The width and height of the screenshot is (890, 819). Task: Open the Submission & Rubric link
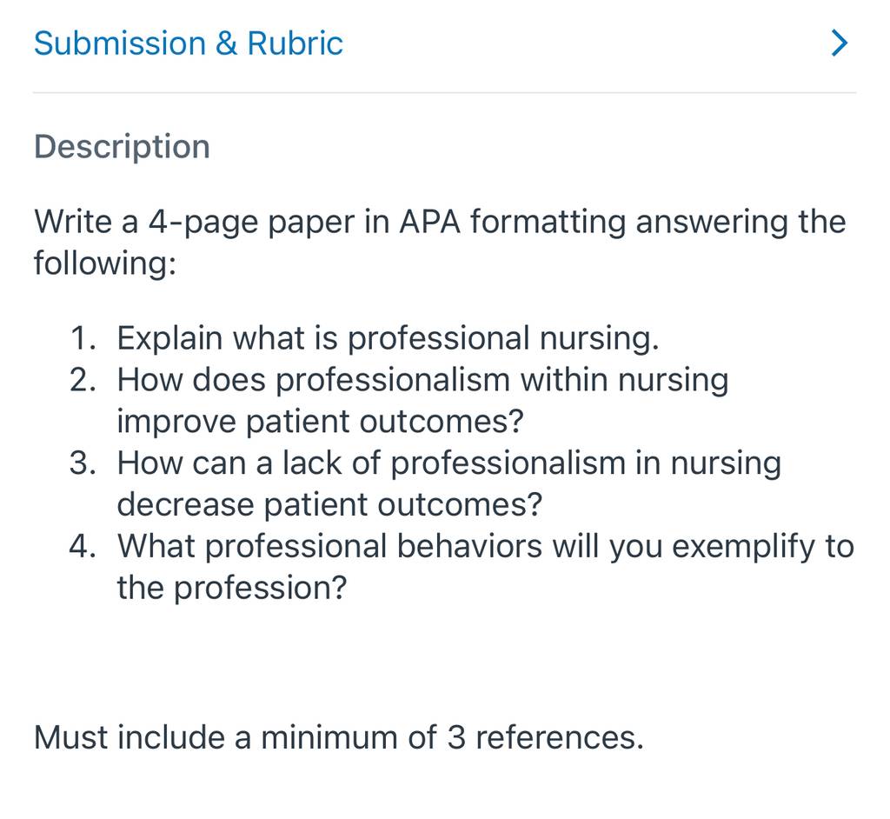(189, 43)
